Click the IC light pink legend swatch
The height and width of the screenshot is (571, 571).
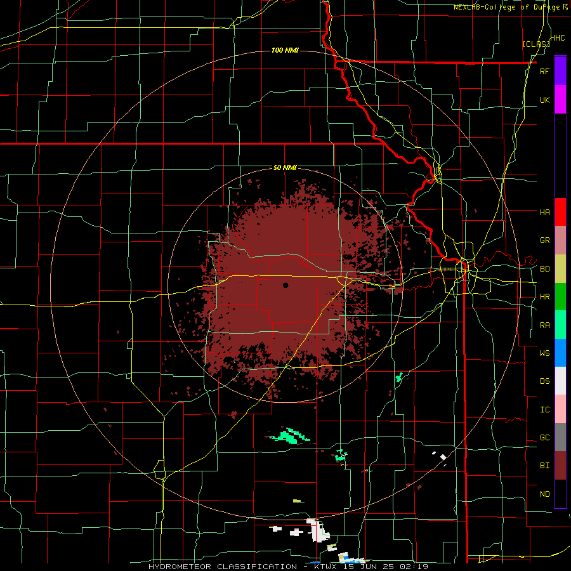560,409
